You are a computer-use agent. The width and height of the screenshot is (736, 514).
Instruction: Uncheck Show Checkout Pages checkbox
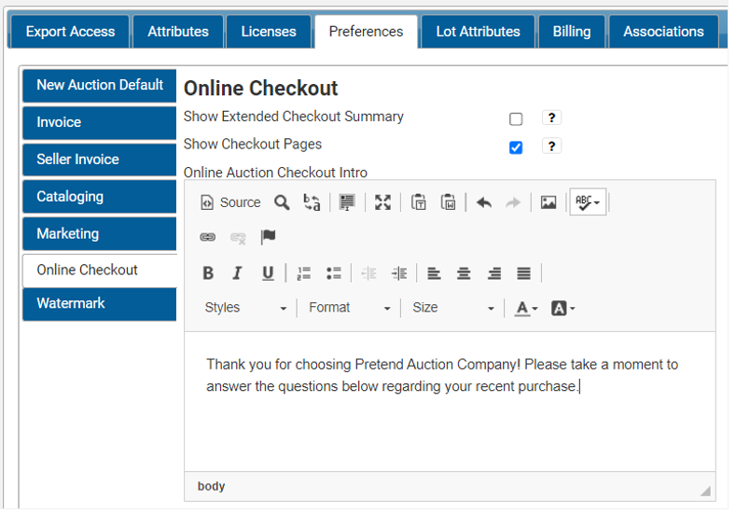pyautogui.click(x=516, y=147)
